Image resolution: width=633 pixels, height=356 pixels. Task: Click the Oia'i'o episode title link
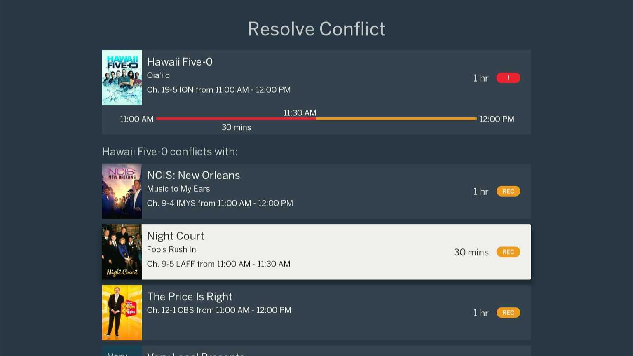click(x=158, y=75)
